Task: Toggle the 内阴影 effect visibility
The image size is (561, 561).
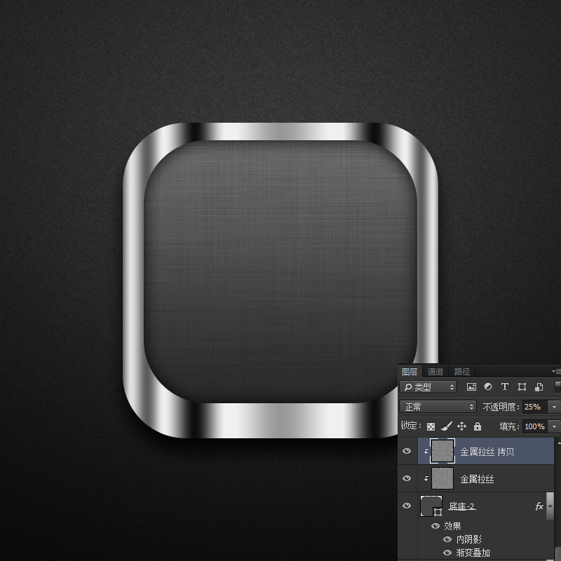Action: (x=447, y=539)
